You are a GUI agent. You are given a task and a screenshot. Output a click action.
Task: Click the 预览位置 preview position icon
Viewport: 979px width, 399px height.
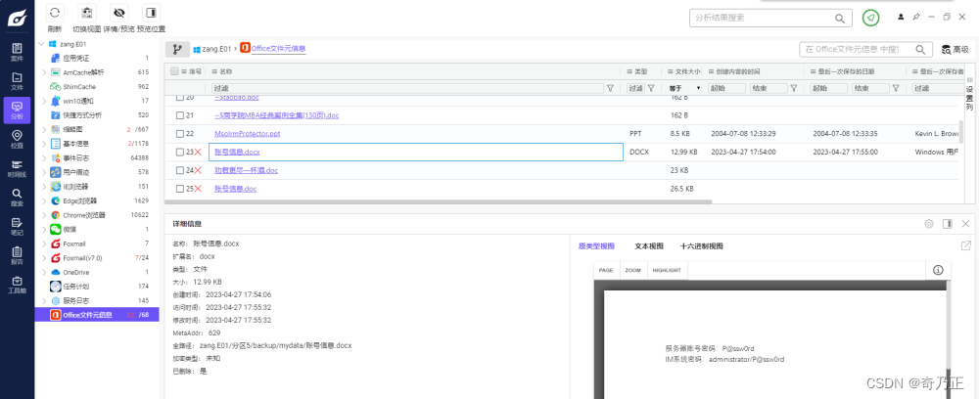click(151, 13)
